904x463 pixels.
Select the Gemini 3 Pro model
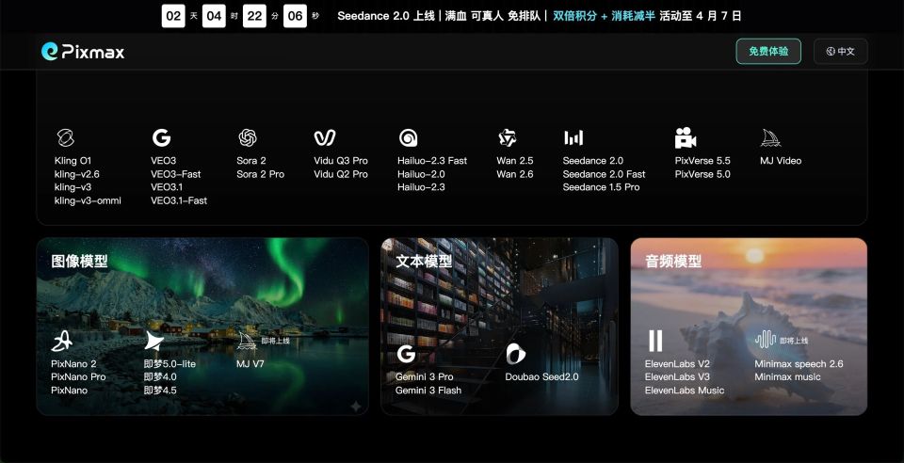tap(425, 376)
